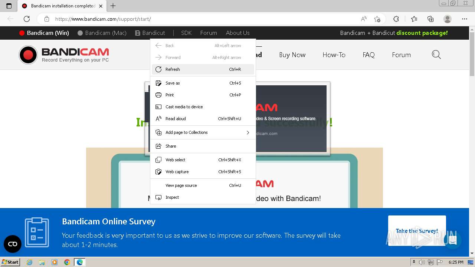Open File Explorer from taskbar
The width and height of the screenshot is (475, 267).
pyautogui.click(x=42, y=262)
